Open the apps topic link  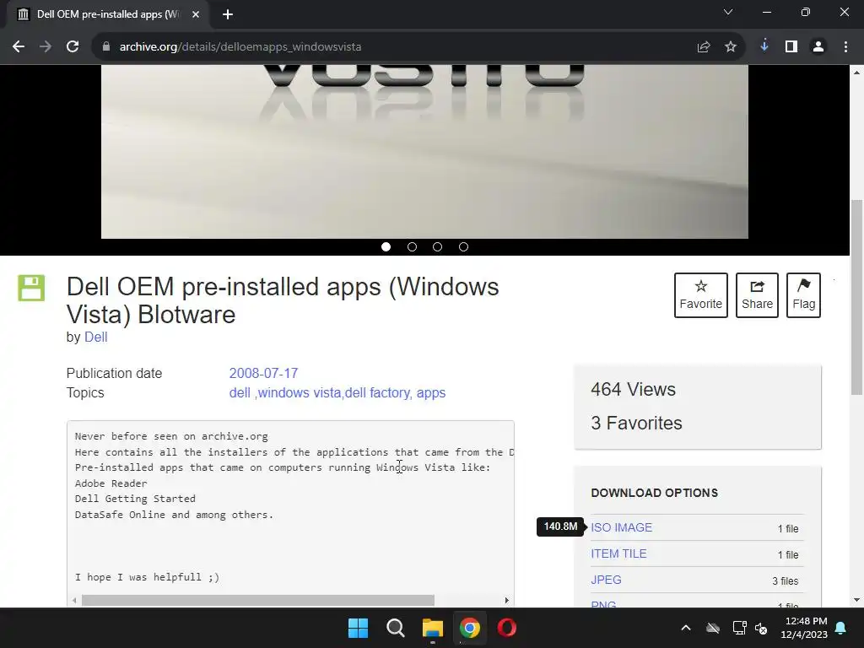[431, 393]
